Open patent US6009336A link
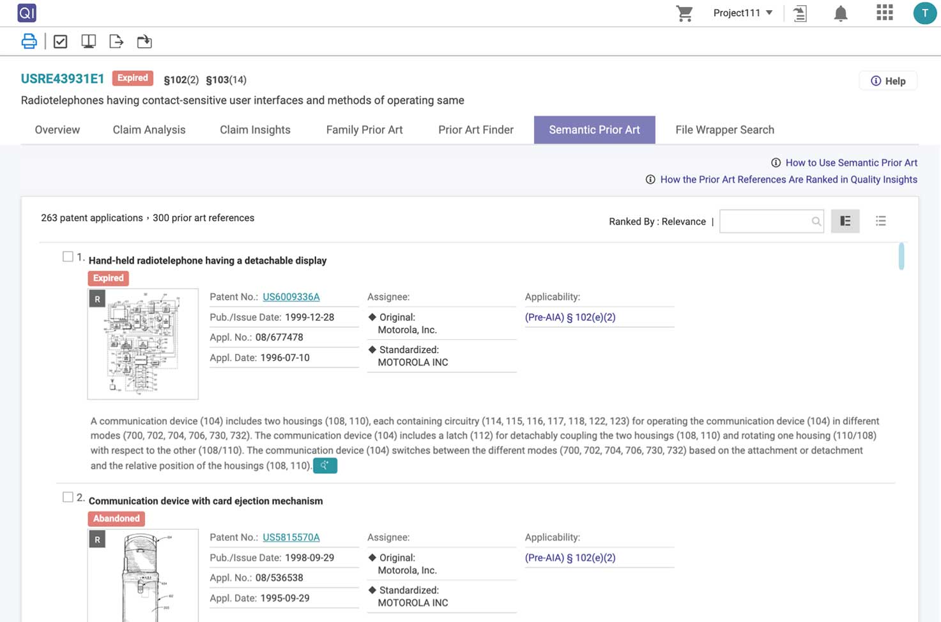Image resolution: width=941 pixels, height=622 pixels. (x=291, y=297)
